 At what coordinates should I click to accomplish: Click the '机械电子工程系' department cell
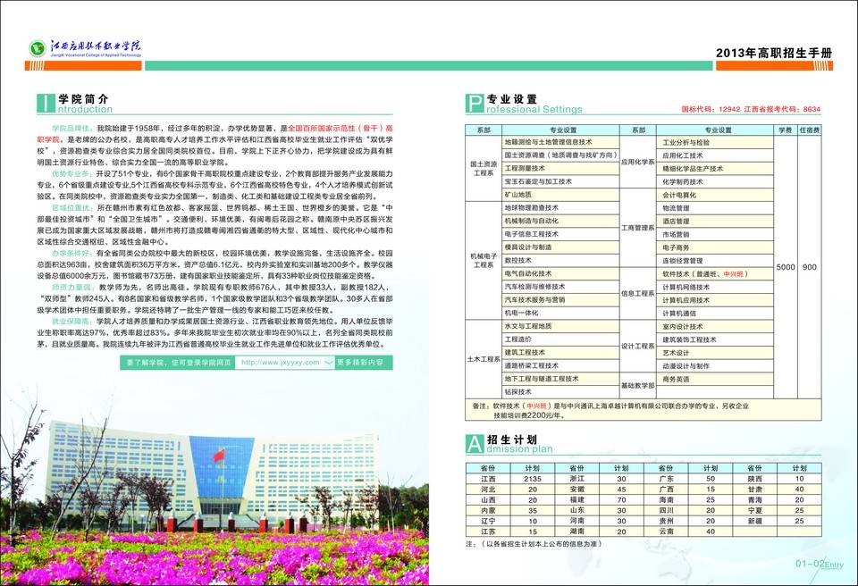[x=484, y=261]
